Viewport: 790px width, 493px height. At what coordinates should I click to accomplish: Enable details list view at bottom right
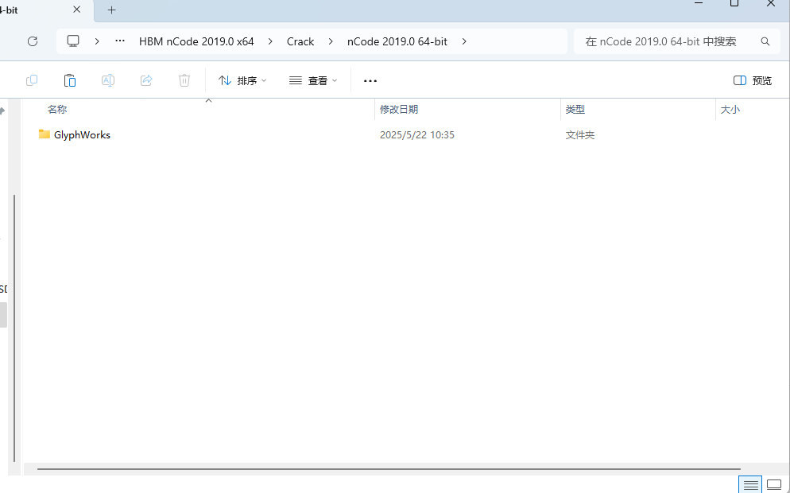pos(750,484)
